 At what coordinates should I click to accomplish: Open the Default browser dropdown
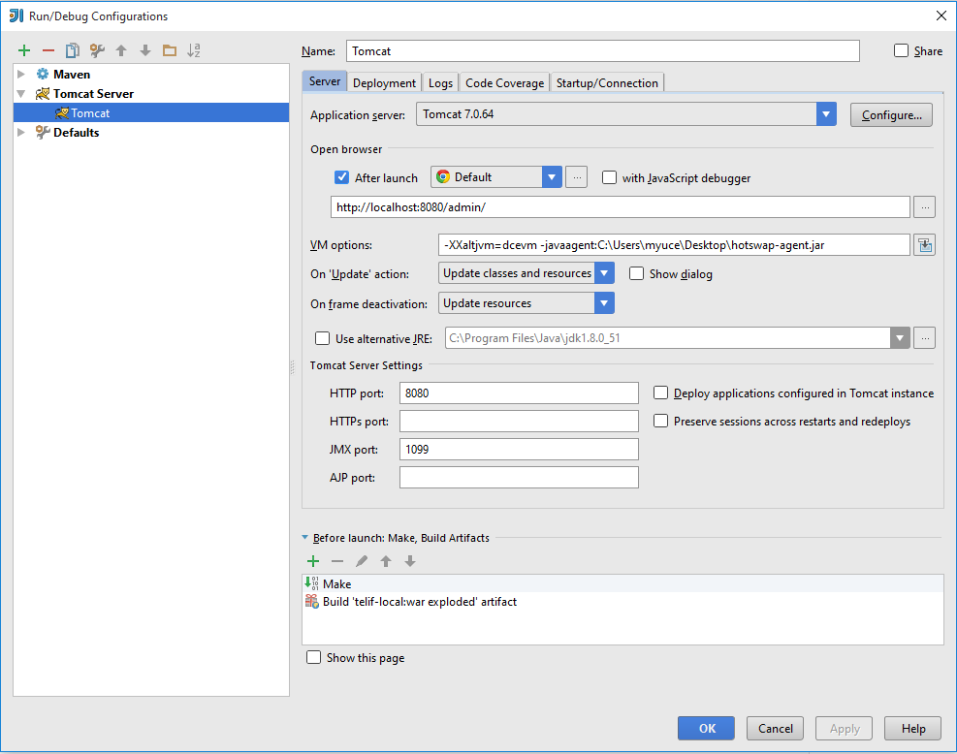[552, 177]
